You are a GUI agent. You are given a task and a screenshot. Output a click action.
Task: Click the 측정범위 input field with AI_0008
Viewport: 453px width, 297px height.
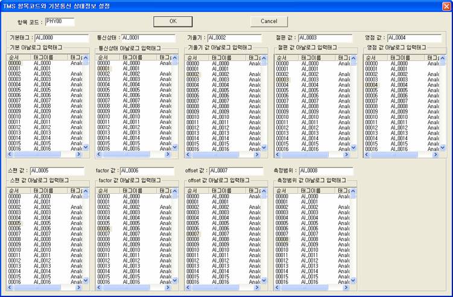click(x=326, y=171)
